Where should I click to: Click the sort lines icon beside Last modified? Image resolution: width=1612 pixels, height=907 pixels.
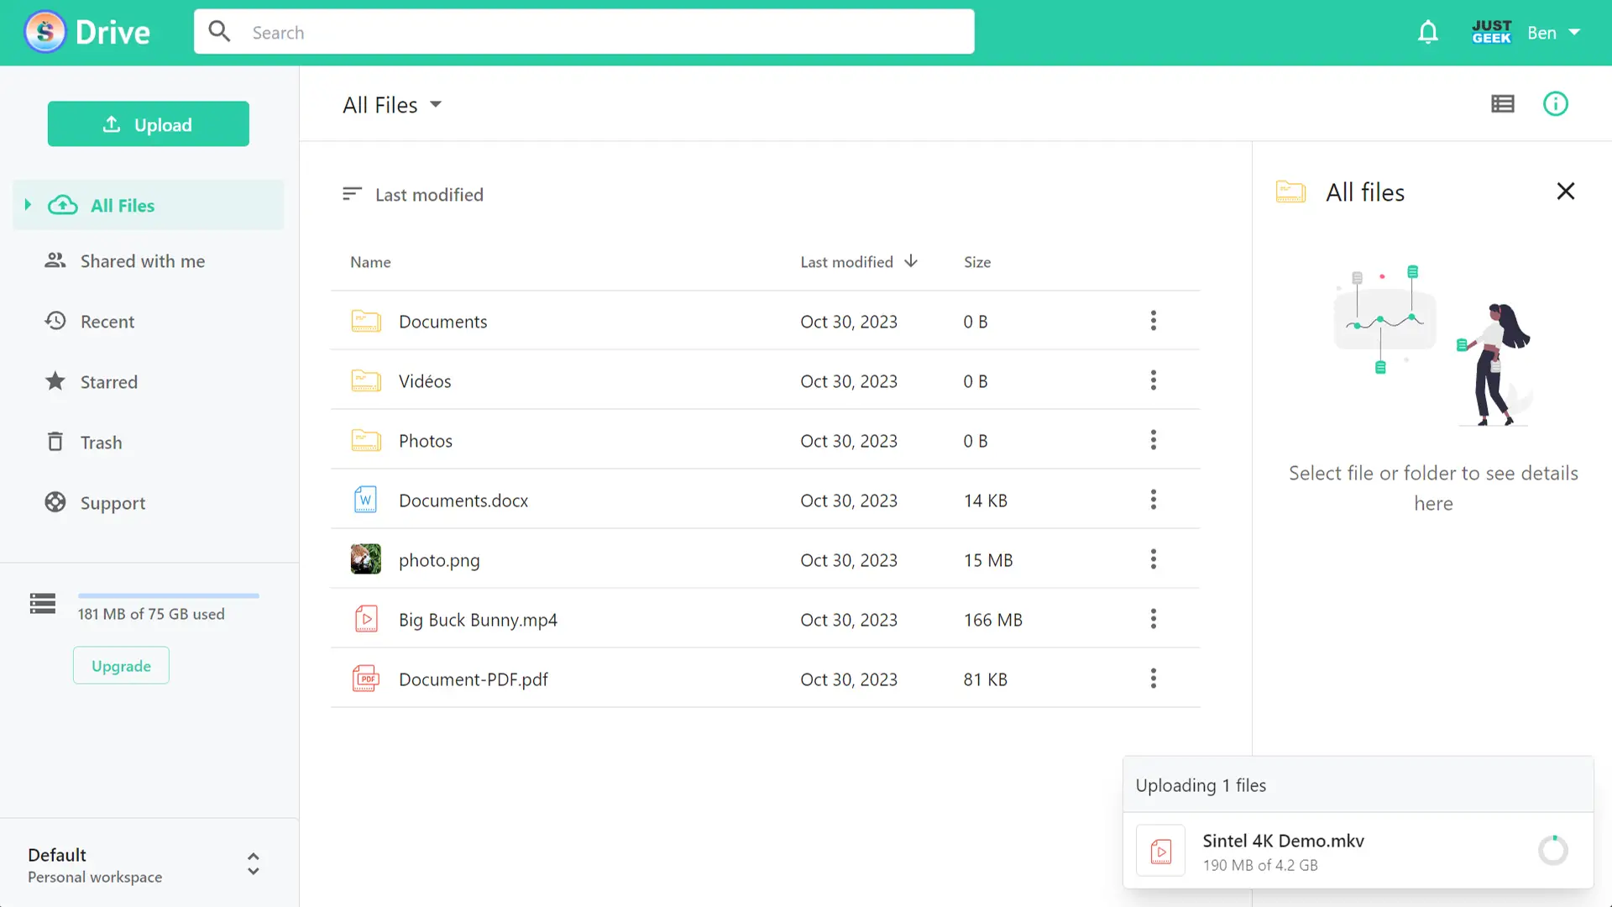352,194
